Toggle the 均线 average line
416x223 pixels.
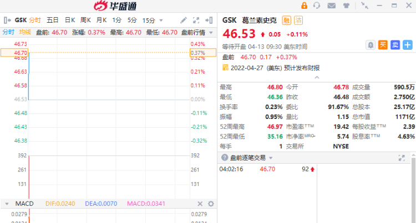coord(25,32)
